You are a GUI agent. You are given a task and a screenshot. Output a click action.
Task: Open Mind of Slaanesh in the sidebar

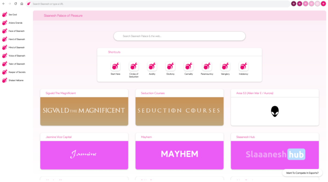tap(13, 48)
